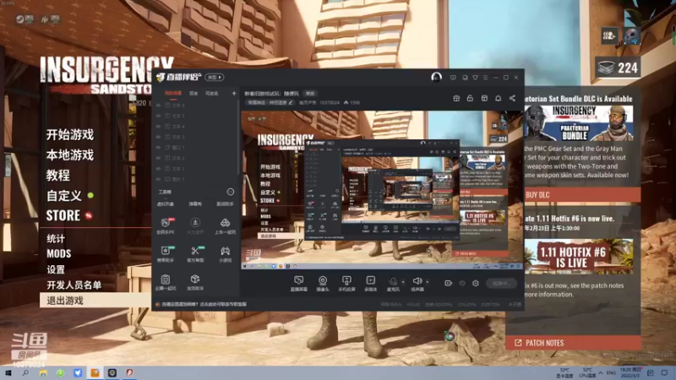676x380 pixels.
Task: Toggle the preview eye icon in bottom toolbar
Action: [x=461, y=283]
